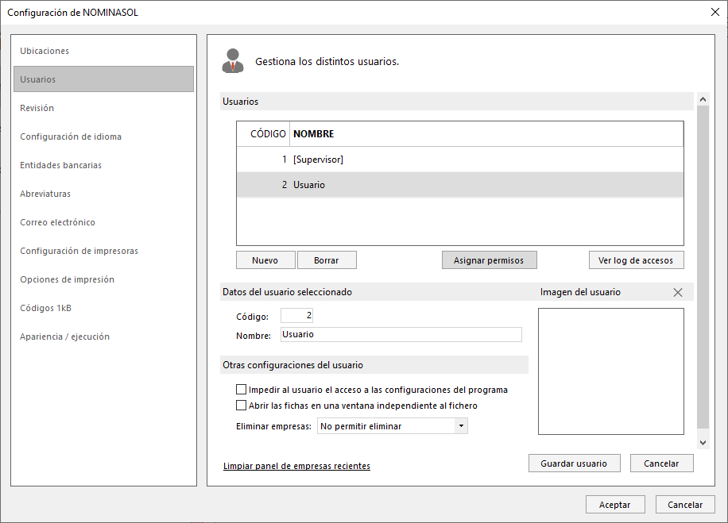Click Aceptar at dialog bottom

615,505
